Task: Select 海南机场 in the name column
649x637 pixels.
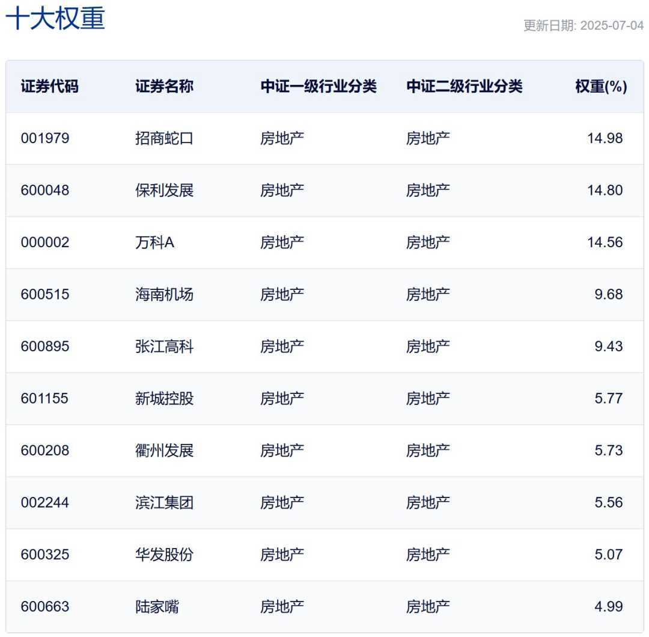Action: tap(165, 295)
